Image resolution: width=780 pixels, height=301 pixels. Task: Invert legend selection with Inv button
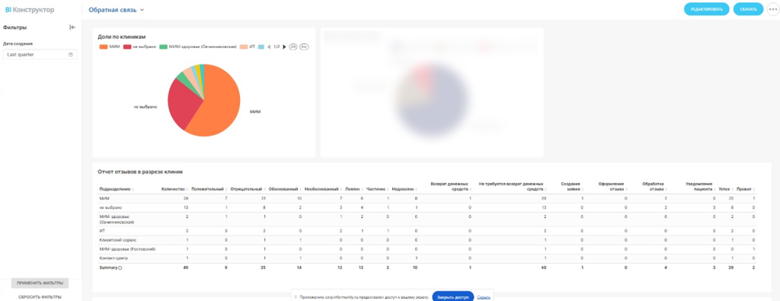tap(304, 46)
